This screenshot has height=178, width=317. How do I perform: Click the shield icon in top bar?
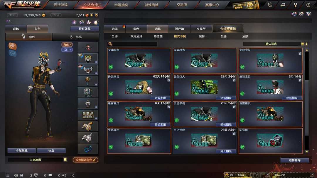270,5
